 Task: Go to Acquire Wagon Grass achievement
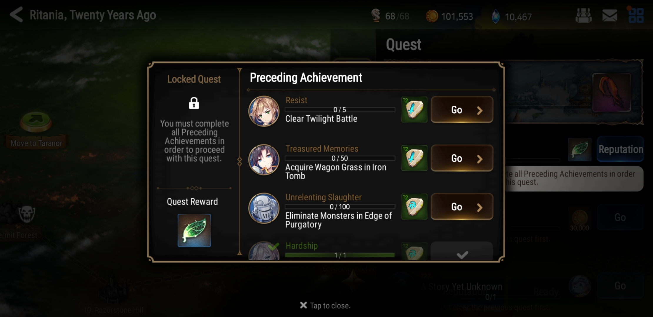462,158
